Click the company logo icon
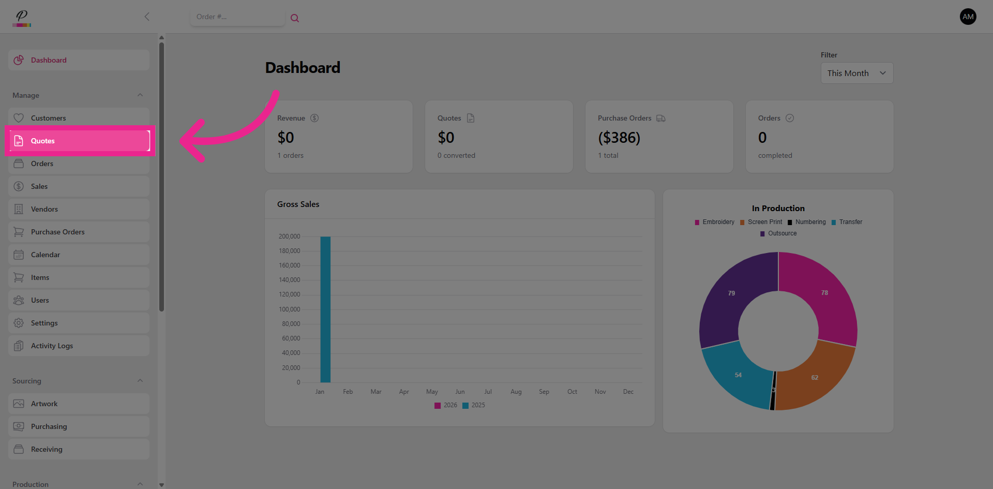The width and height of the screenshot is (993, 489). tap(22, 18)
